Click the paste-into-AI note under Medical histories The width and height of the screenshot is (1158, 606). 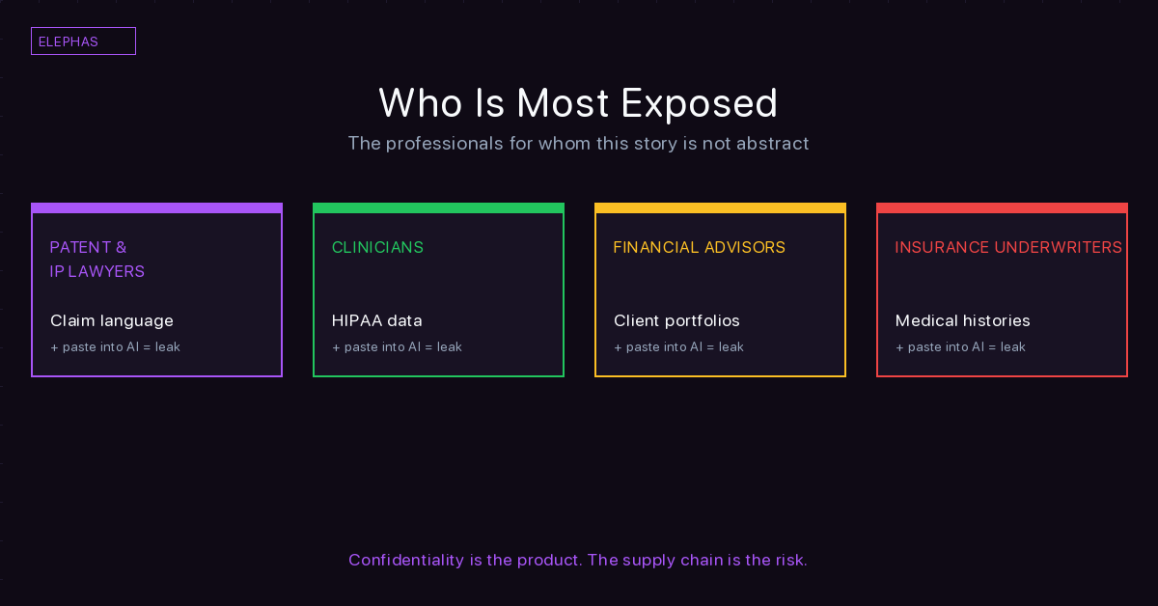click(x=960, y=347)
